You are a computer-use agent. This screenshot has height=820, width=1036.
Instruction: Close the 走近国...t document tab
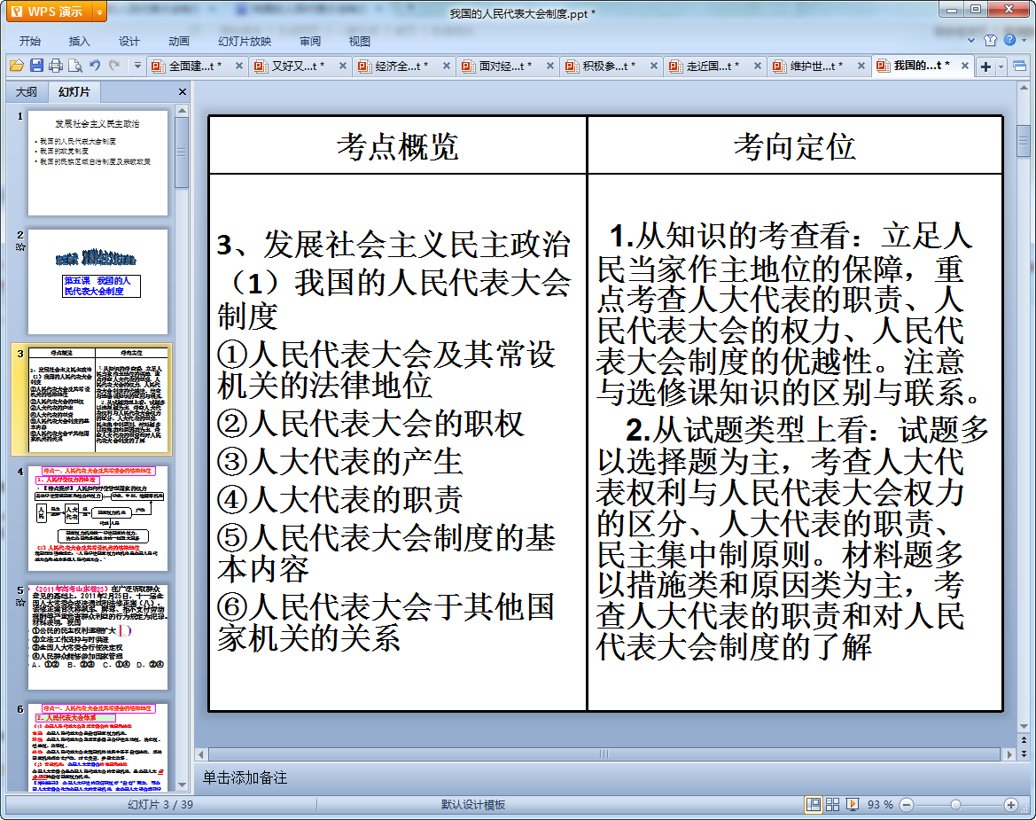[x=757, y=66]
